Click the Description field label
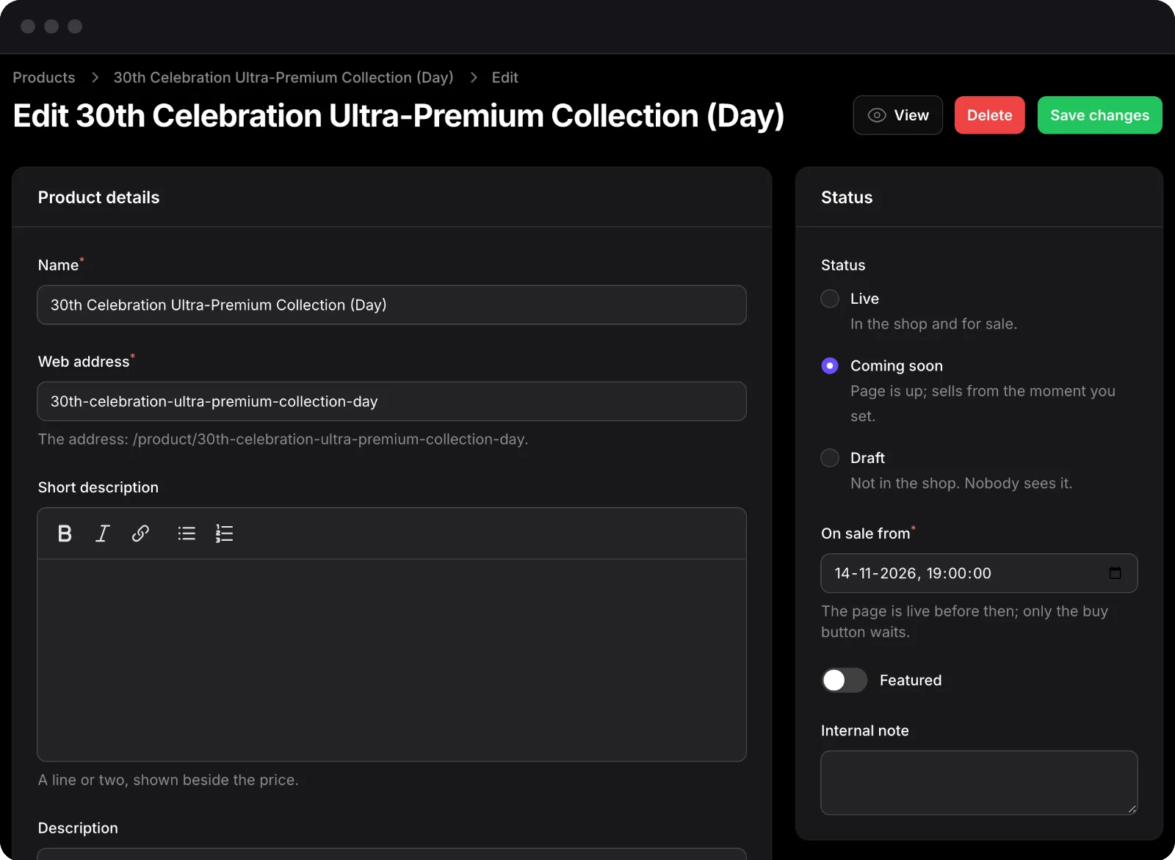Viewport: 1175px width, 860px height. coord(78,828)
